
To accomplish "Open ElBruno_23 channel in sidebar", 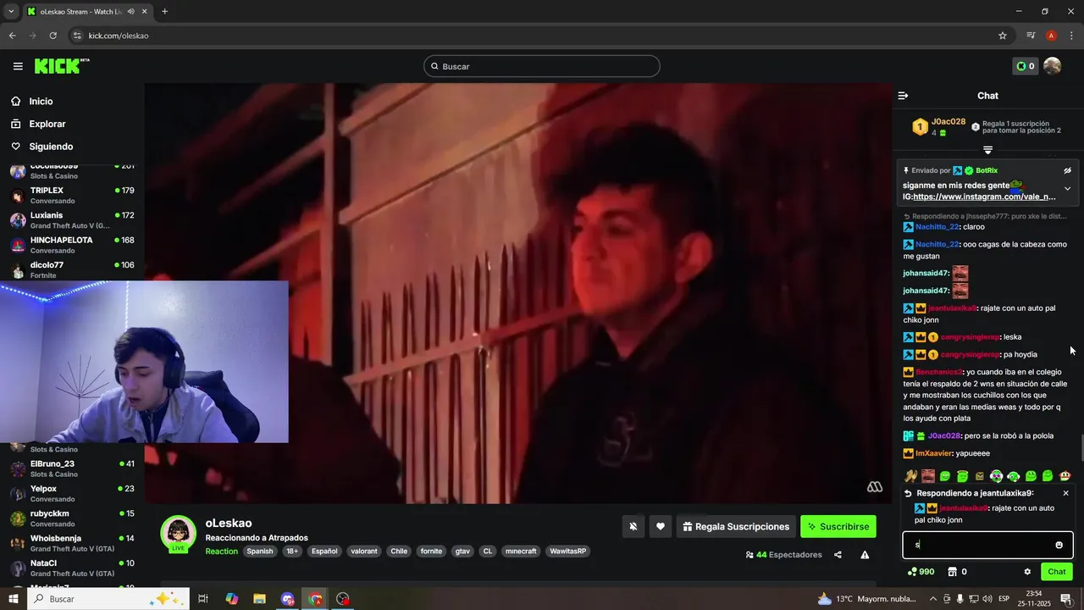I will (x=72, y=469).
